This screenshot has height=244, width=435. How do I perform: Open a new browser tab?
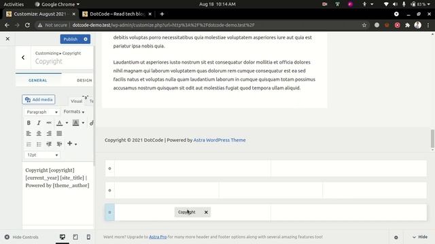162,14
